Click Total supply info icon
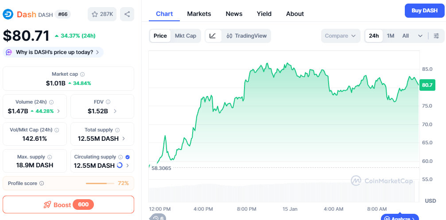This screenshot has height=220, width=446. [x=117, y=130]
